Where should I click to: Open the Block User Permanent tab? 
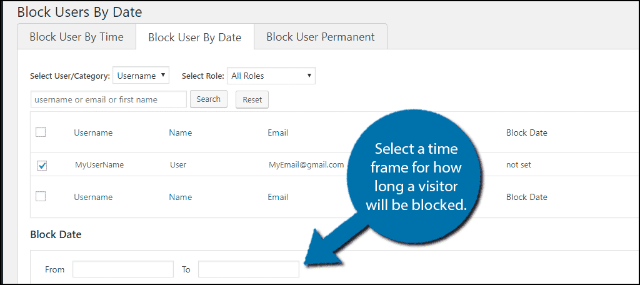click(x=320, y=37)
